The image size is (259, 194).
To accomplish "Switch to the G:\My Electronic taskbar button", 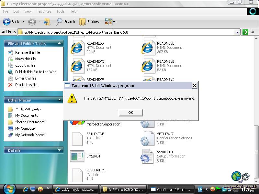I will 123,189.
